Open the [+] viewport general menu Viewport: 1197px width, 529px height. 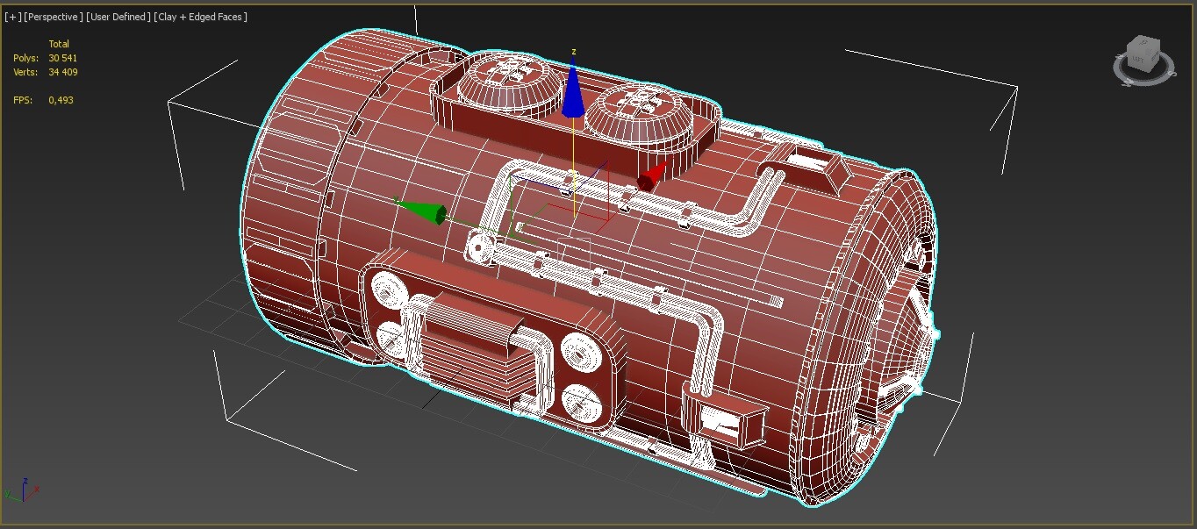(x=12, y=17)
